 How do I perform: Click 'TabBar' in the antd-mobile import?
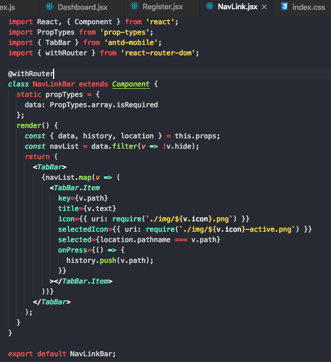[58, 43]
